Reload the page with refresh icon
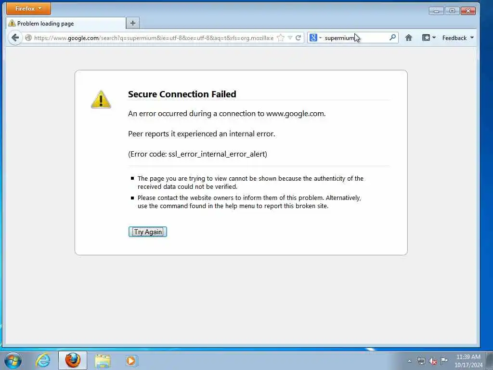 (x=298, y=38)
